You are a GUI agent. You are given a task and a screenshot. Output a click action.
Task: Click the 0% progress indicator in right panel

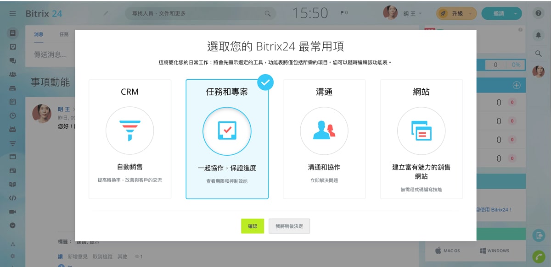pos(517,65)
